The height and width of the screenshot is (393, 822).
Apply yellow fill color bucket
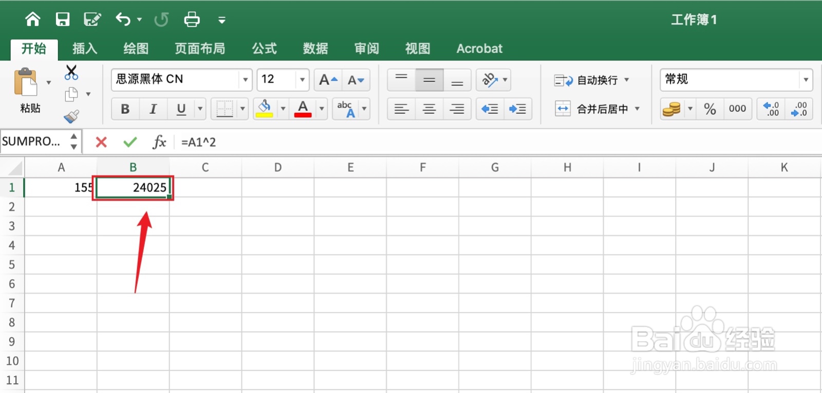pyautogui.click(x=265, y=109)
